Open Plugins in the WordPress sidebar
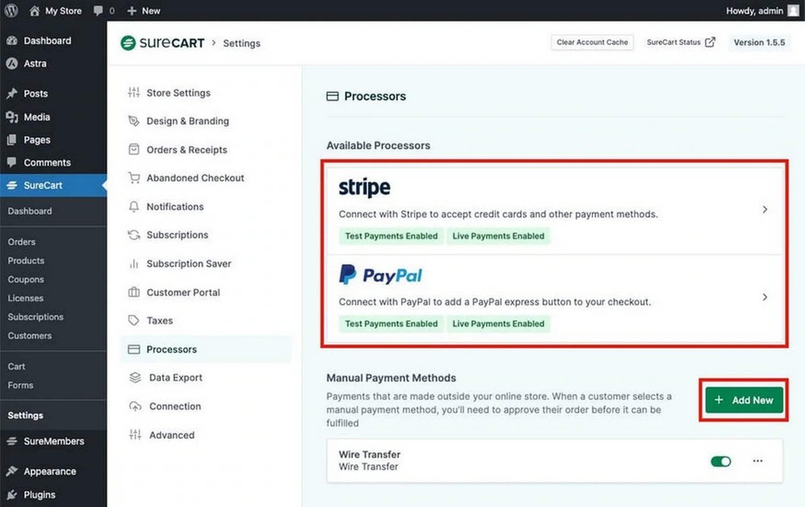Image resolution: width=805 pixels, height=507 pixels. (x=39, y=495)
